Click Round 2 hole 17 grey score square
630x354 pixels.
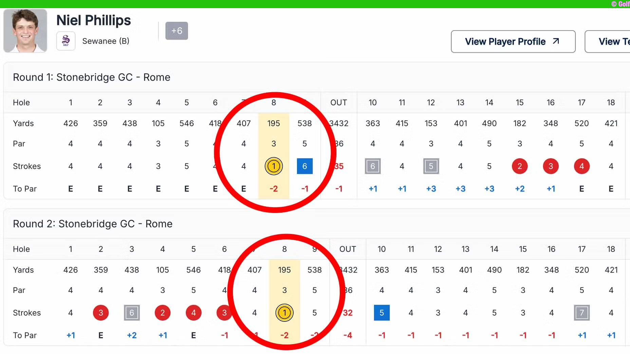coord(582,313)
